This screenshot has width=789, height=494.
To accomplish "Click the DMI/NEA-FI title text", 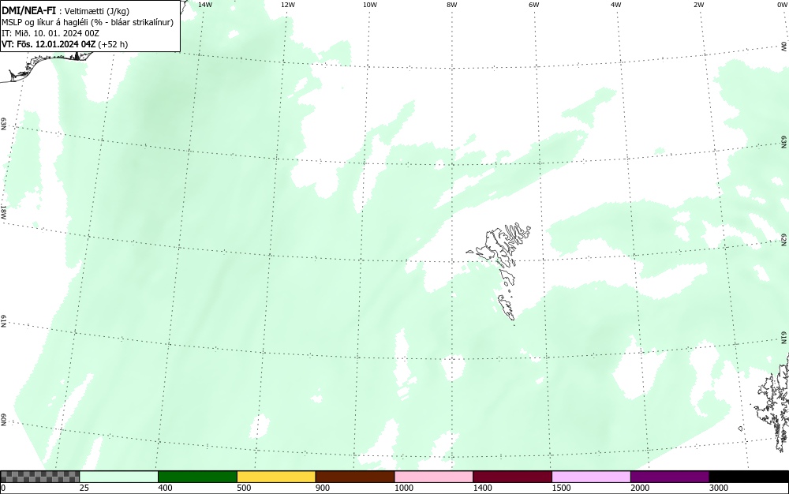I will click(x=28, y=11).
